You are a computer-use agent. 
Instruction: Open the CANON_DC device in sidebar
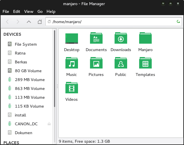26,124
